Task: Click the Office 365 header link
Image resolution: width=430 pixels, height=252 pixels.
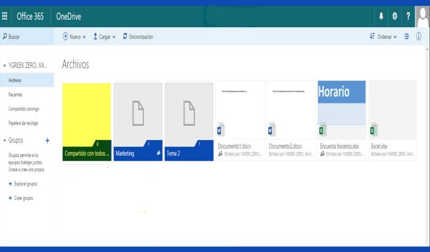Action: click(30, 16)
